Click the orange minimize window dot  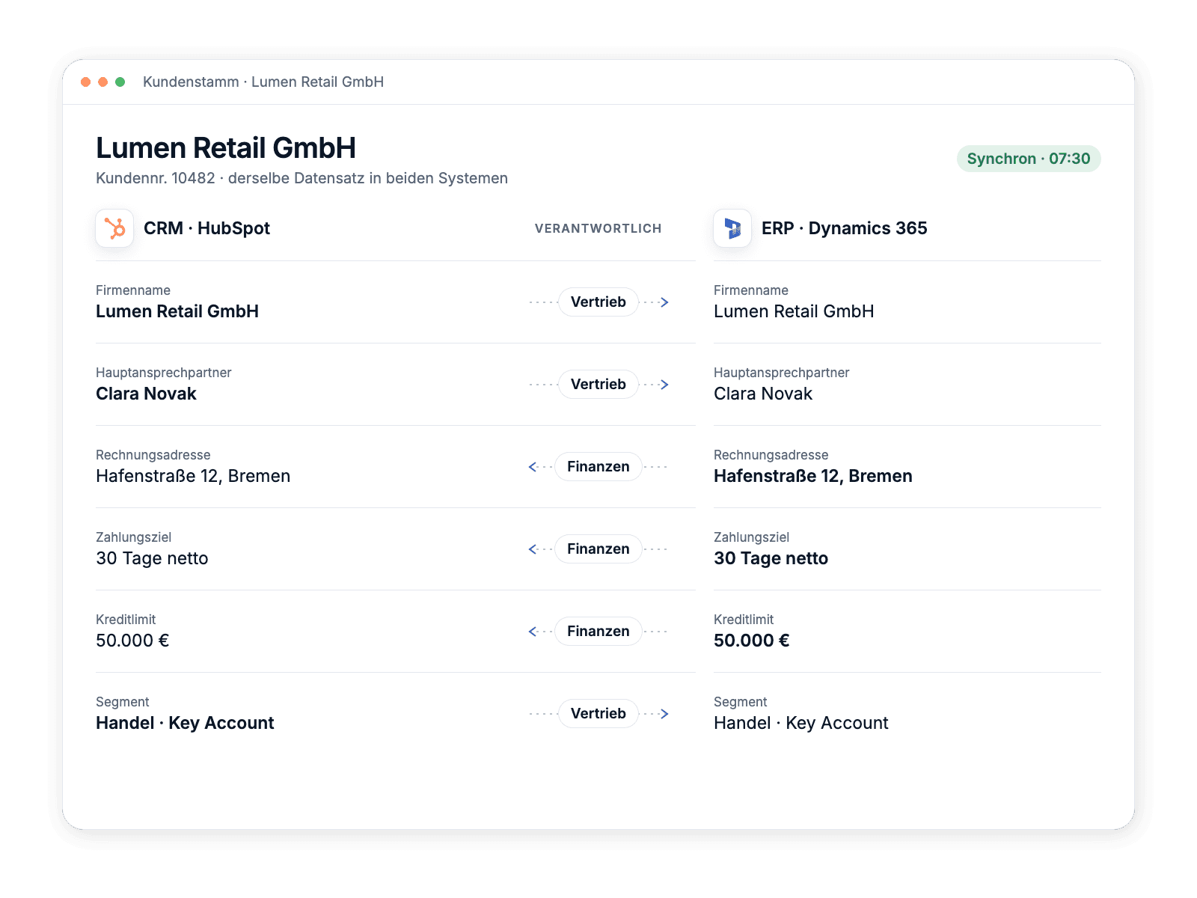102,82
